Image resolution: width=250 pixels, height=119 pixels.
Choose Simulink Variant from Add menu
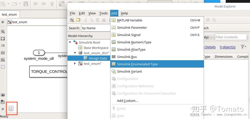click(157, 71)
